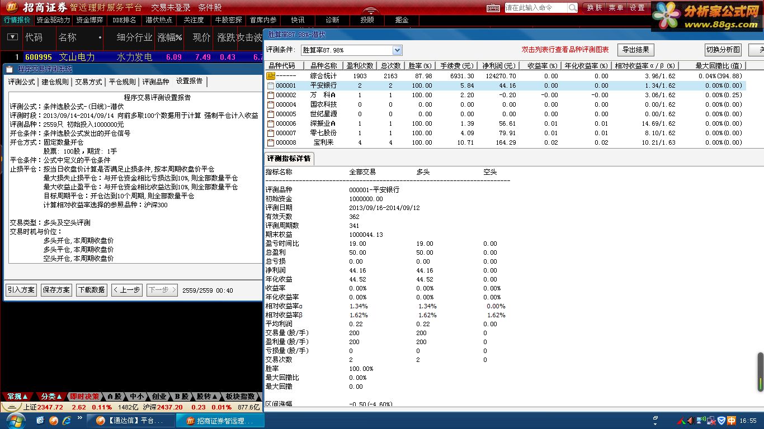Open the 股转▲ bottom tab menu
This screenshot has height=429, width=764.
point(207,397)
